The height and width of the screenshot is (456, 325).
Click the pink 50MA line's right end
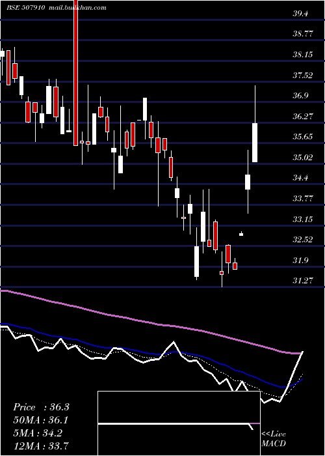pyautogui.click(x=300, y=353)
